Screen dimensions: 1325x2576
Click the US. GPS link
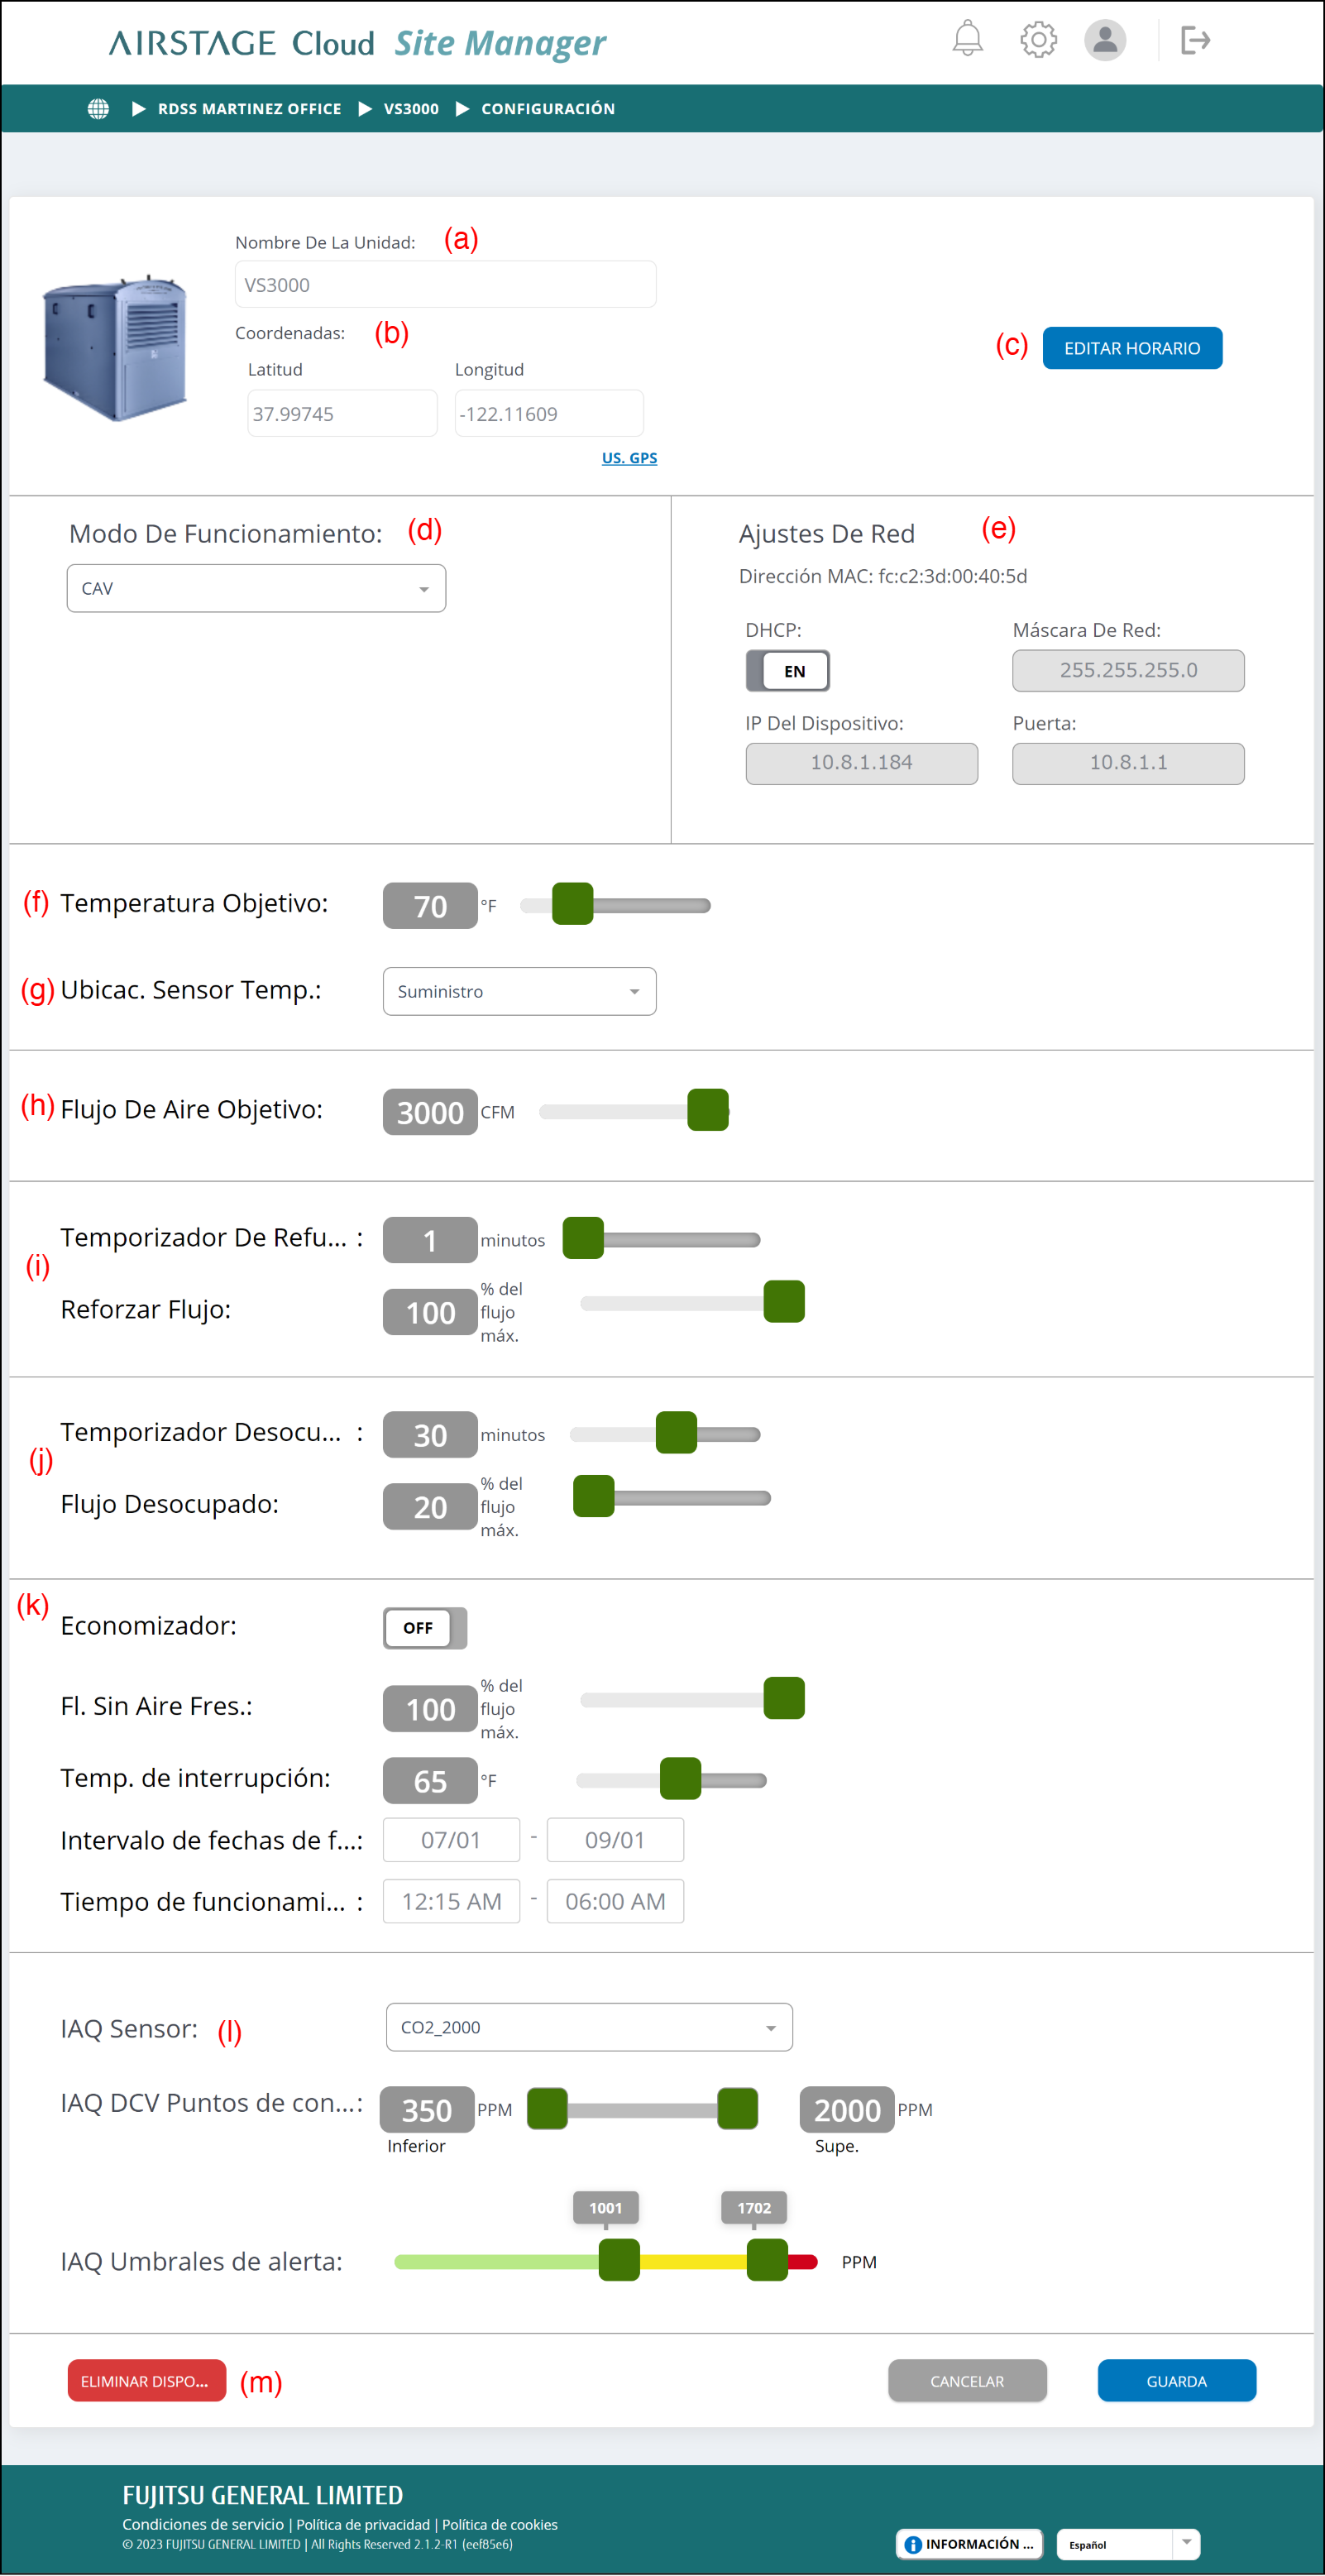629,458
